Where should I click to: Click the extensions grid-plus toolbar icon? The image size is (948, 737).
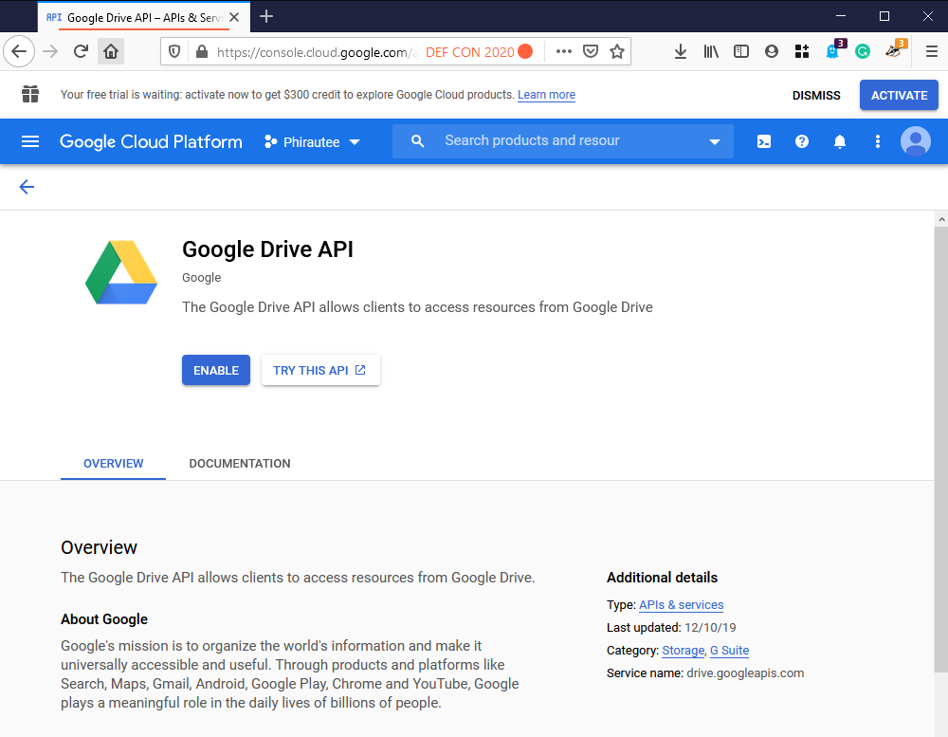click(802, 51)
